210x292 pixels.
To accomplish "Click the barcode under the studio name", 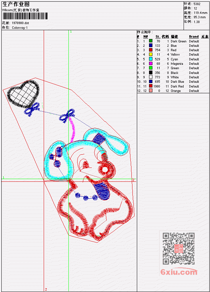I will (25, 16).
